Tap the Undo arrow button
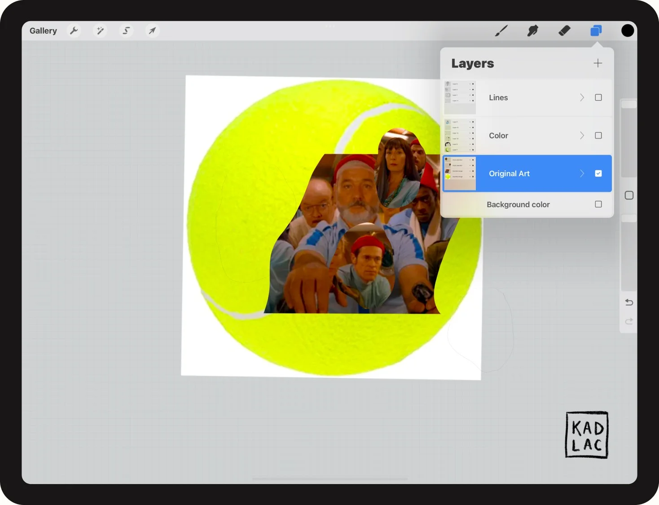659x505 pixels. pyautogui.click(x=628, y=302)
